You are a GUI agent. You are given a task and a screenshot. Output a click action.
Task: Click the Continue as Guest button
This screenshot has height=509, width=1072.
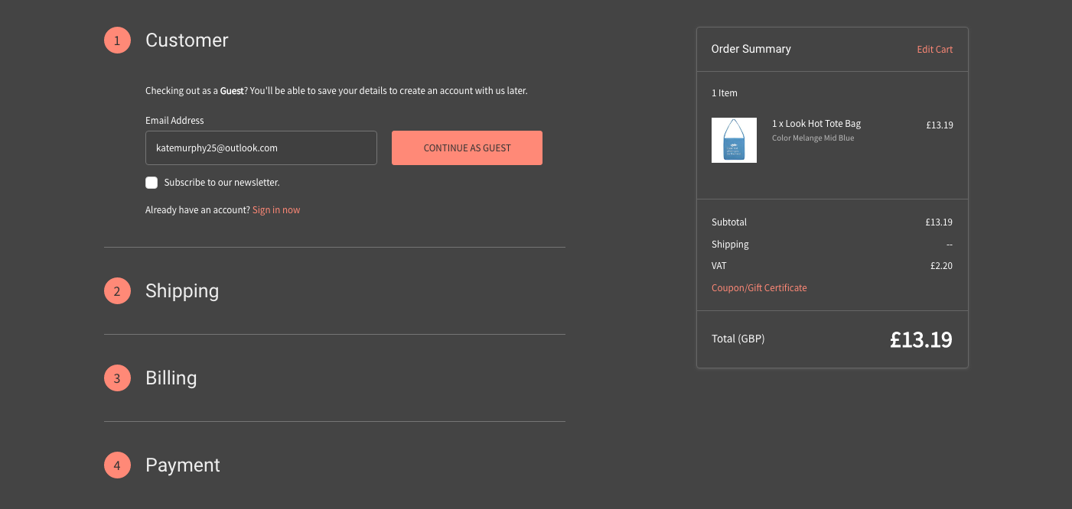[x=467, y=148]
